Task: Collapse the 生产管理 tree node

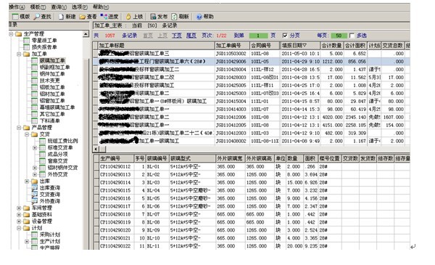Action: point(11,34)
